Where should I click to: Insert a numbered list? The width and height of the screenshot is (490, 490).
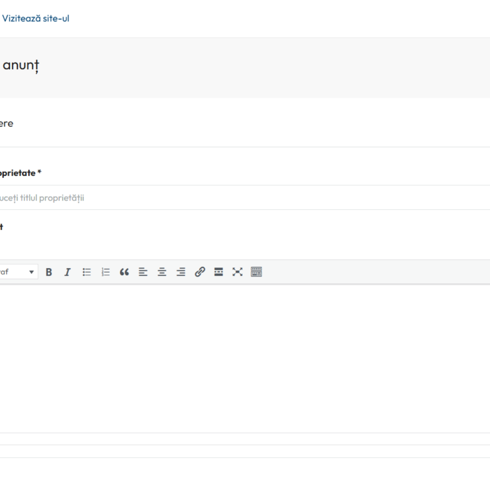point(106,272)
